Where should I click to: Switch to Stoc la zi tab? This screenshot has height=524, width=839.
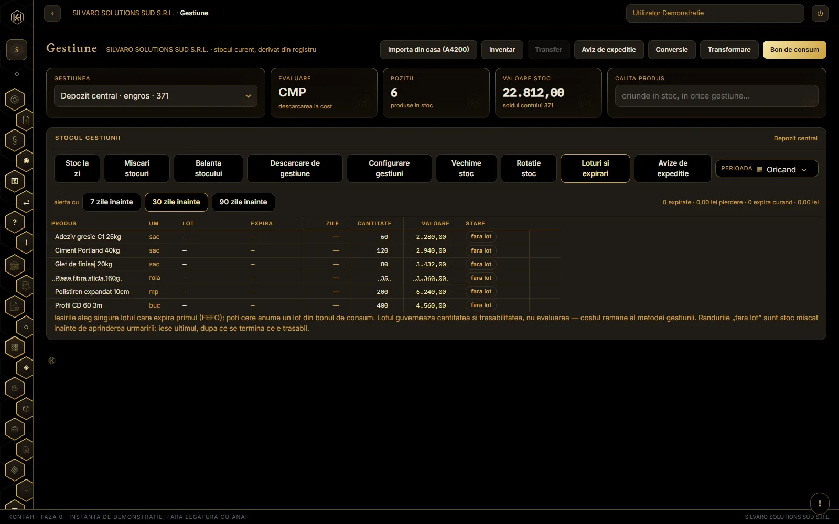(77, 168)
